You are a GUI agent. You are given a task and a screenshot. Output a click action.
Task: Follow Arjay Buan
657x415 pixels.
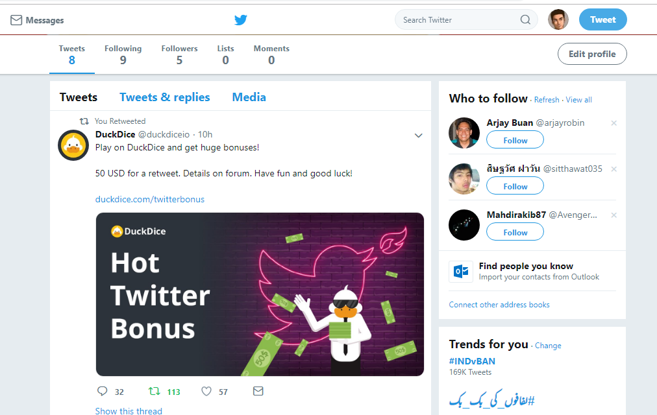click(x=515, y=140)
